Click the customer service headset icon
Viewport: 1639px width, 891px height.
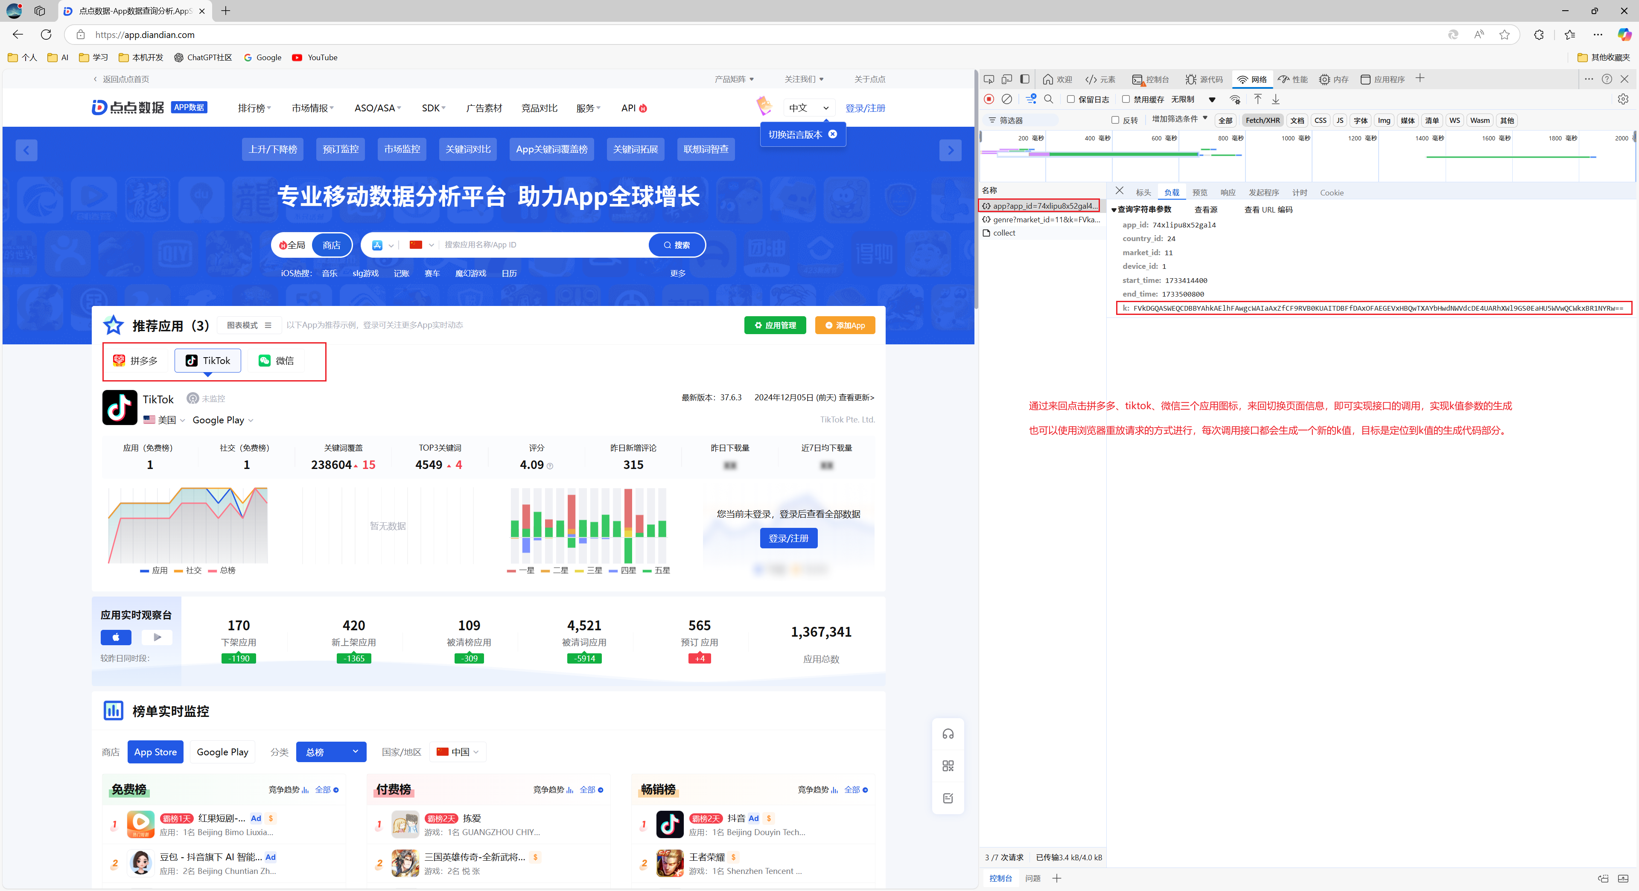tap(948, 734)
